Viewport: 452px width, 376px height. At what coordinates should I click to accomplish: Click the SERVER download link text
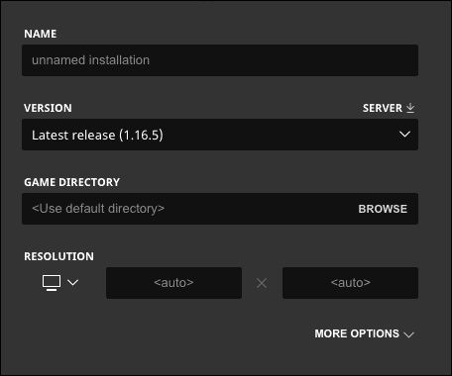pyautogui.click(x=383, y=108)
